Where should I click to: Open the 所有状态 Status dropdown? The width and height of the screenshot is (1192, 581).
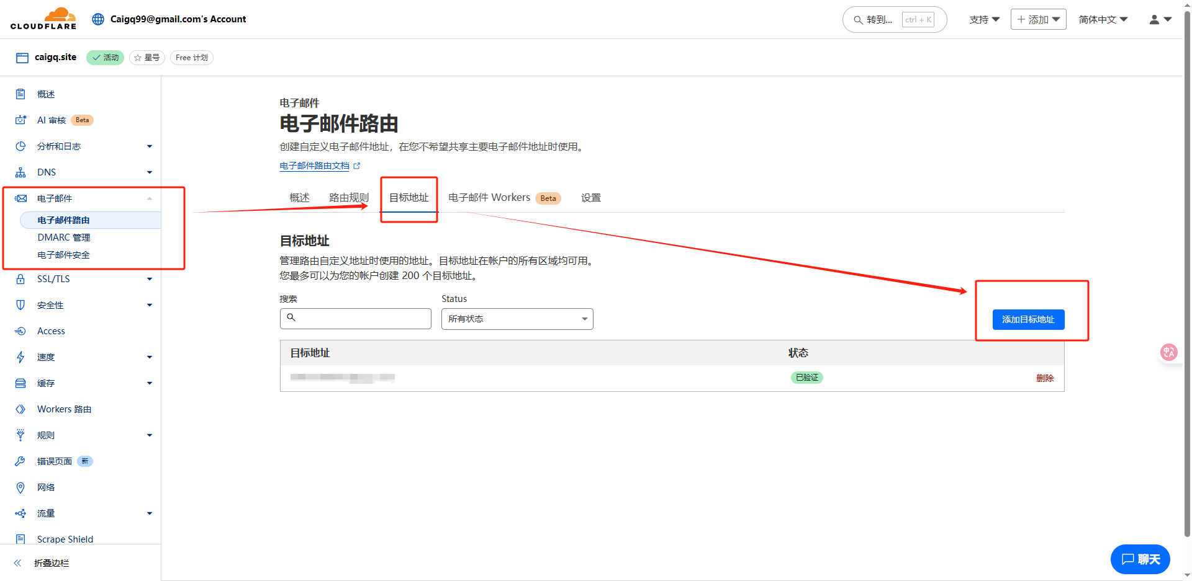[517, 319]
